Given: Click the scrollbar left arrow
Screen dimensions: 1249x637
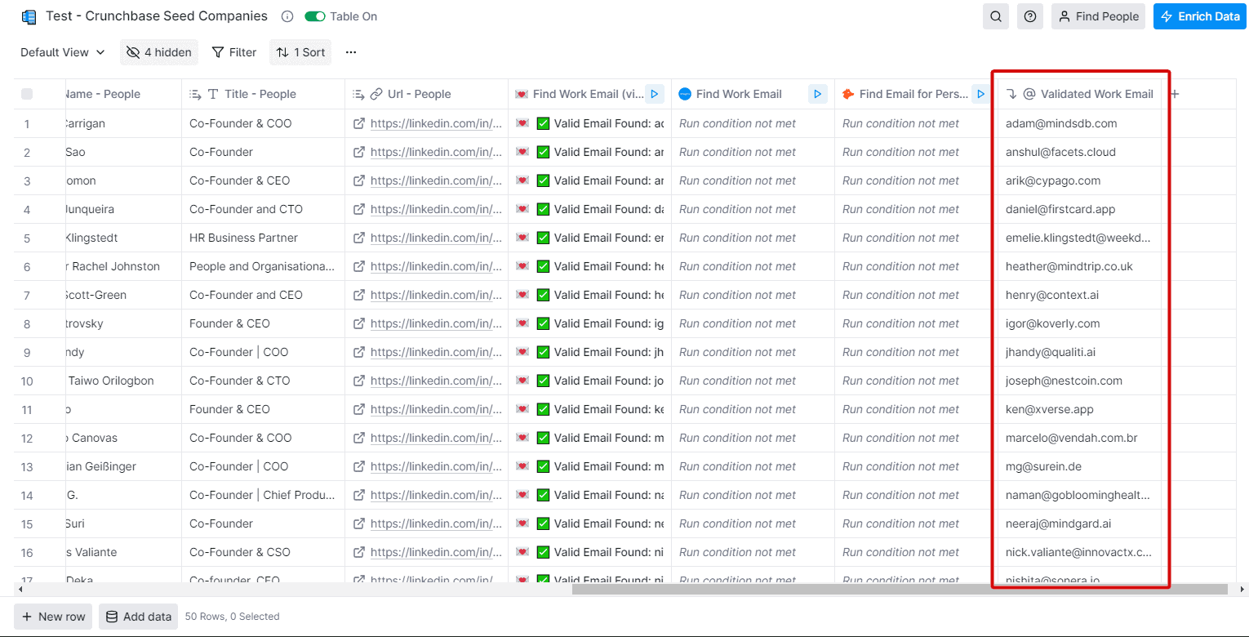Looking at the screenshot, I should click(20, 589).
